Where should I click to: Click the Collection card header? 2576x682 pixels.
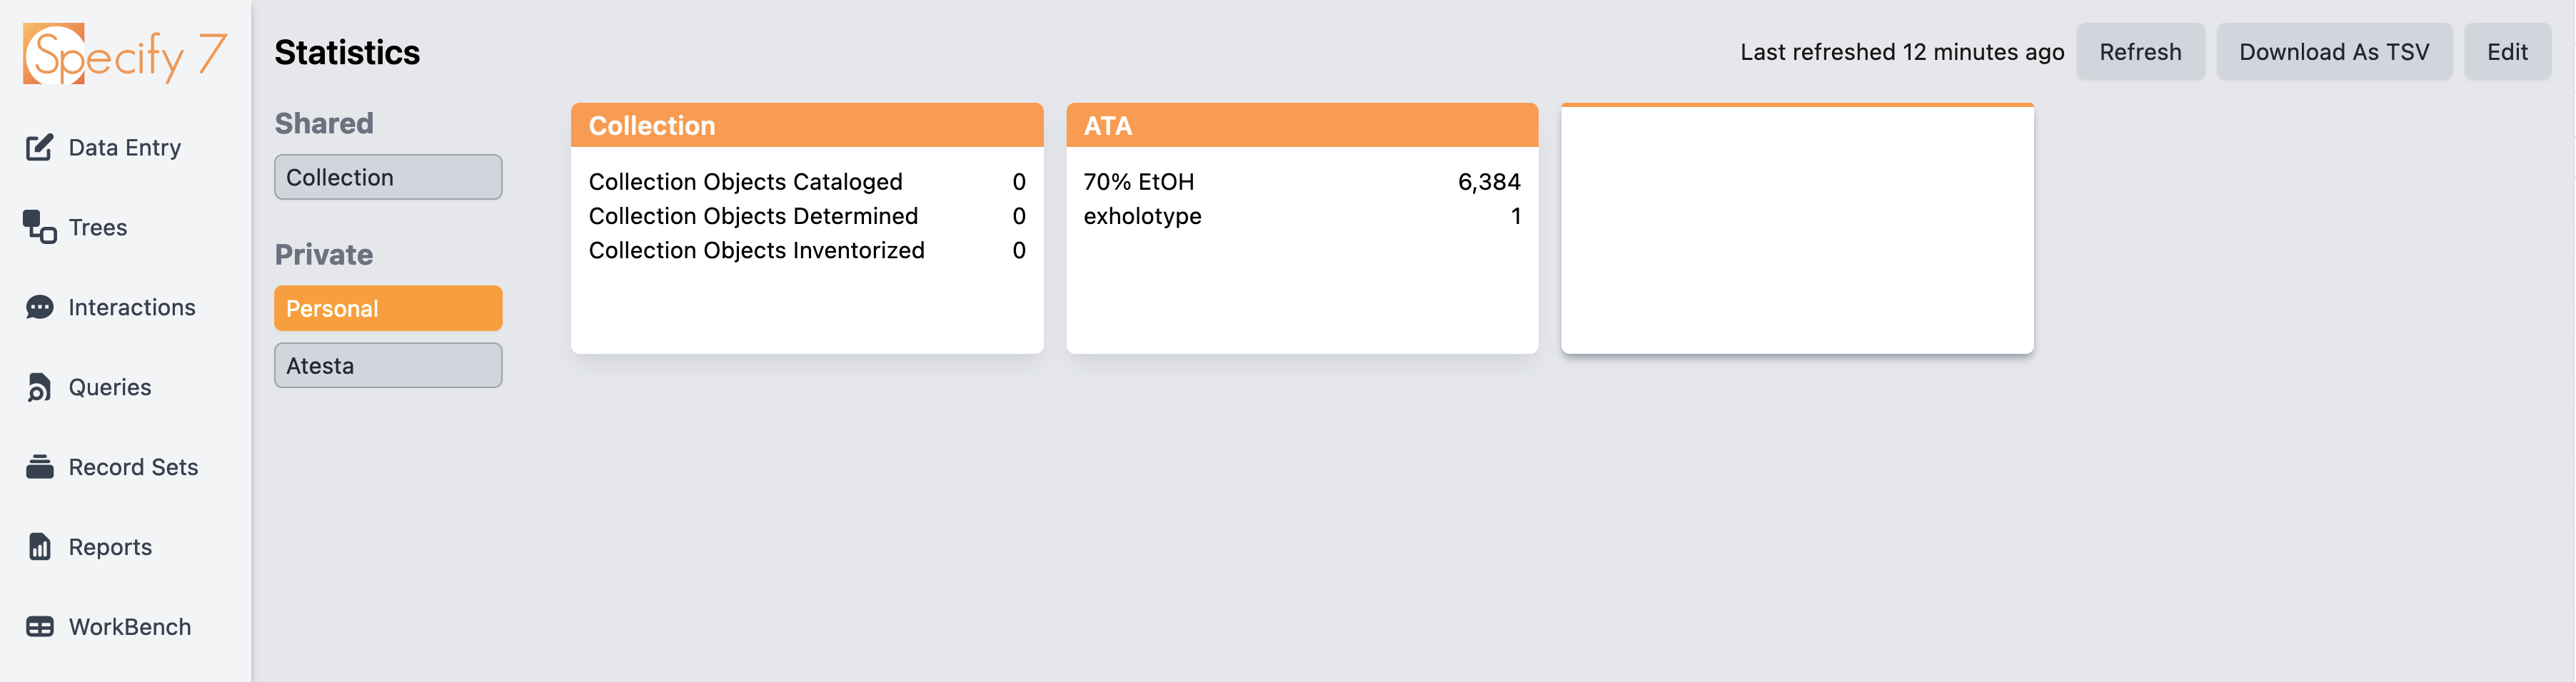pyautogui.click(x=806, y=126)
